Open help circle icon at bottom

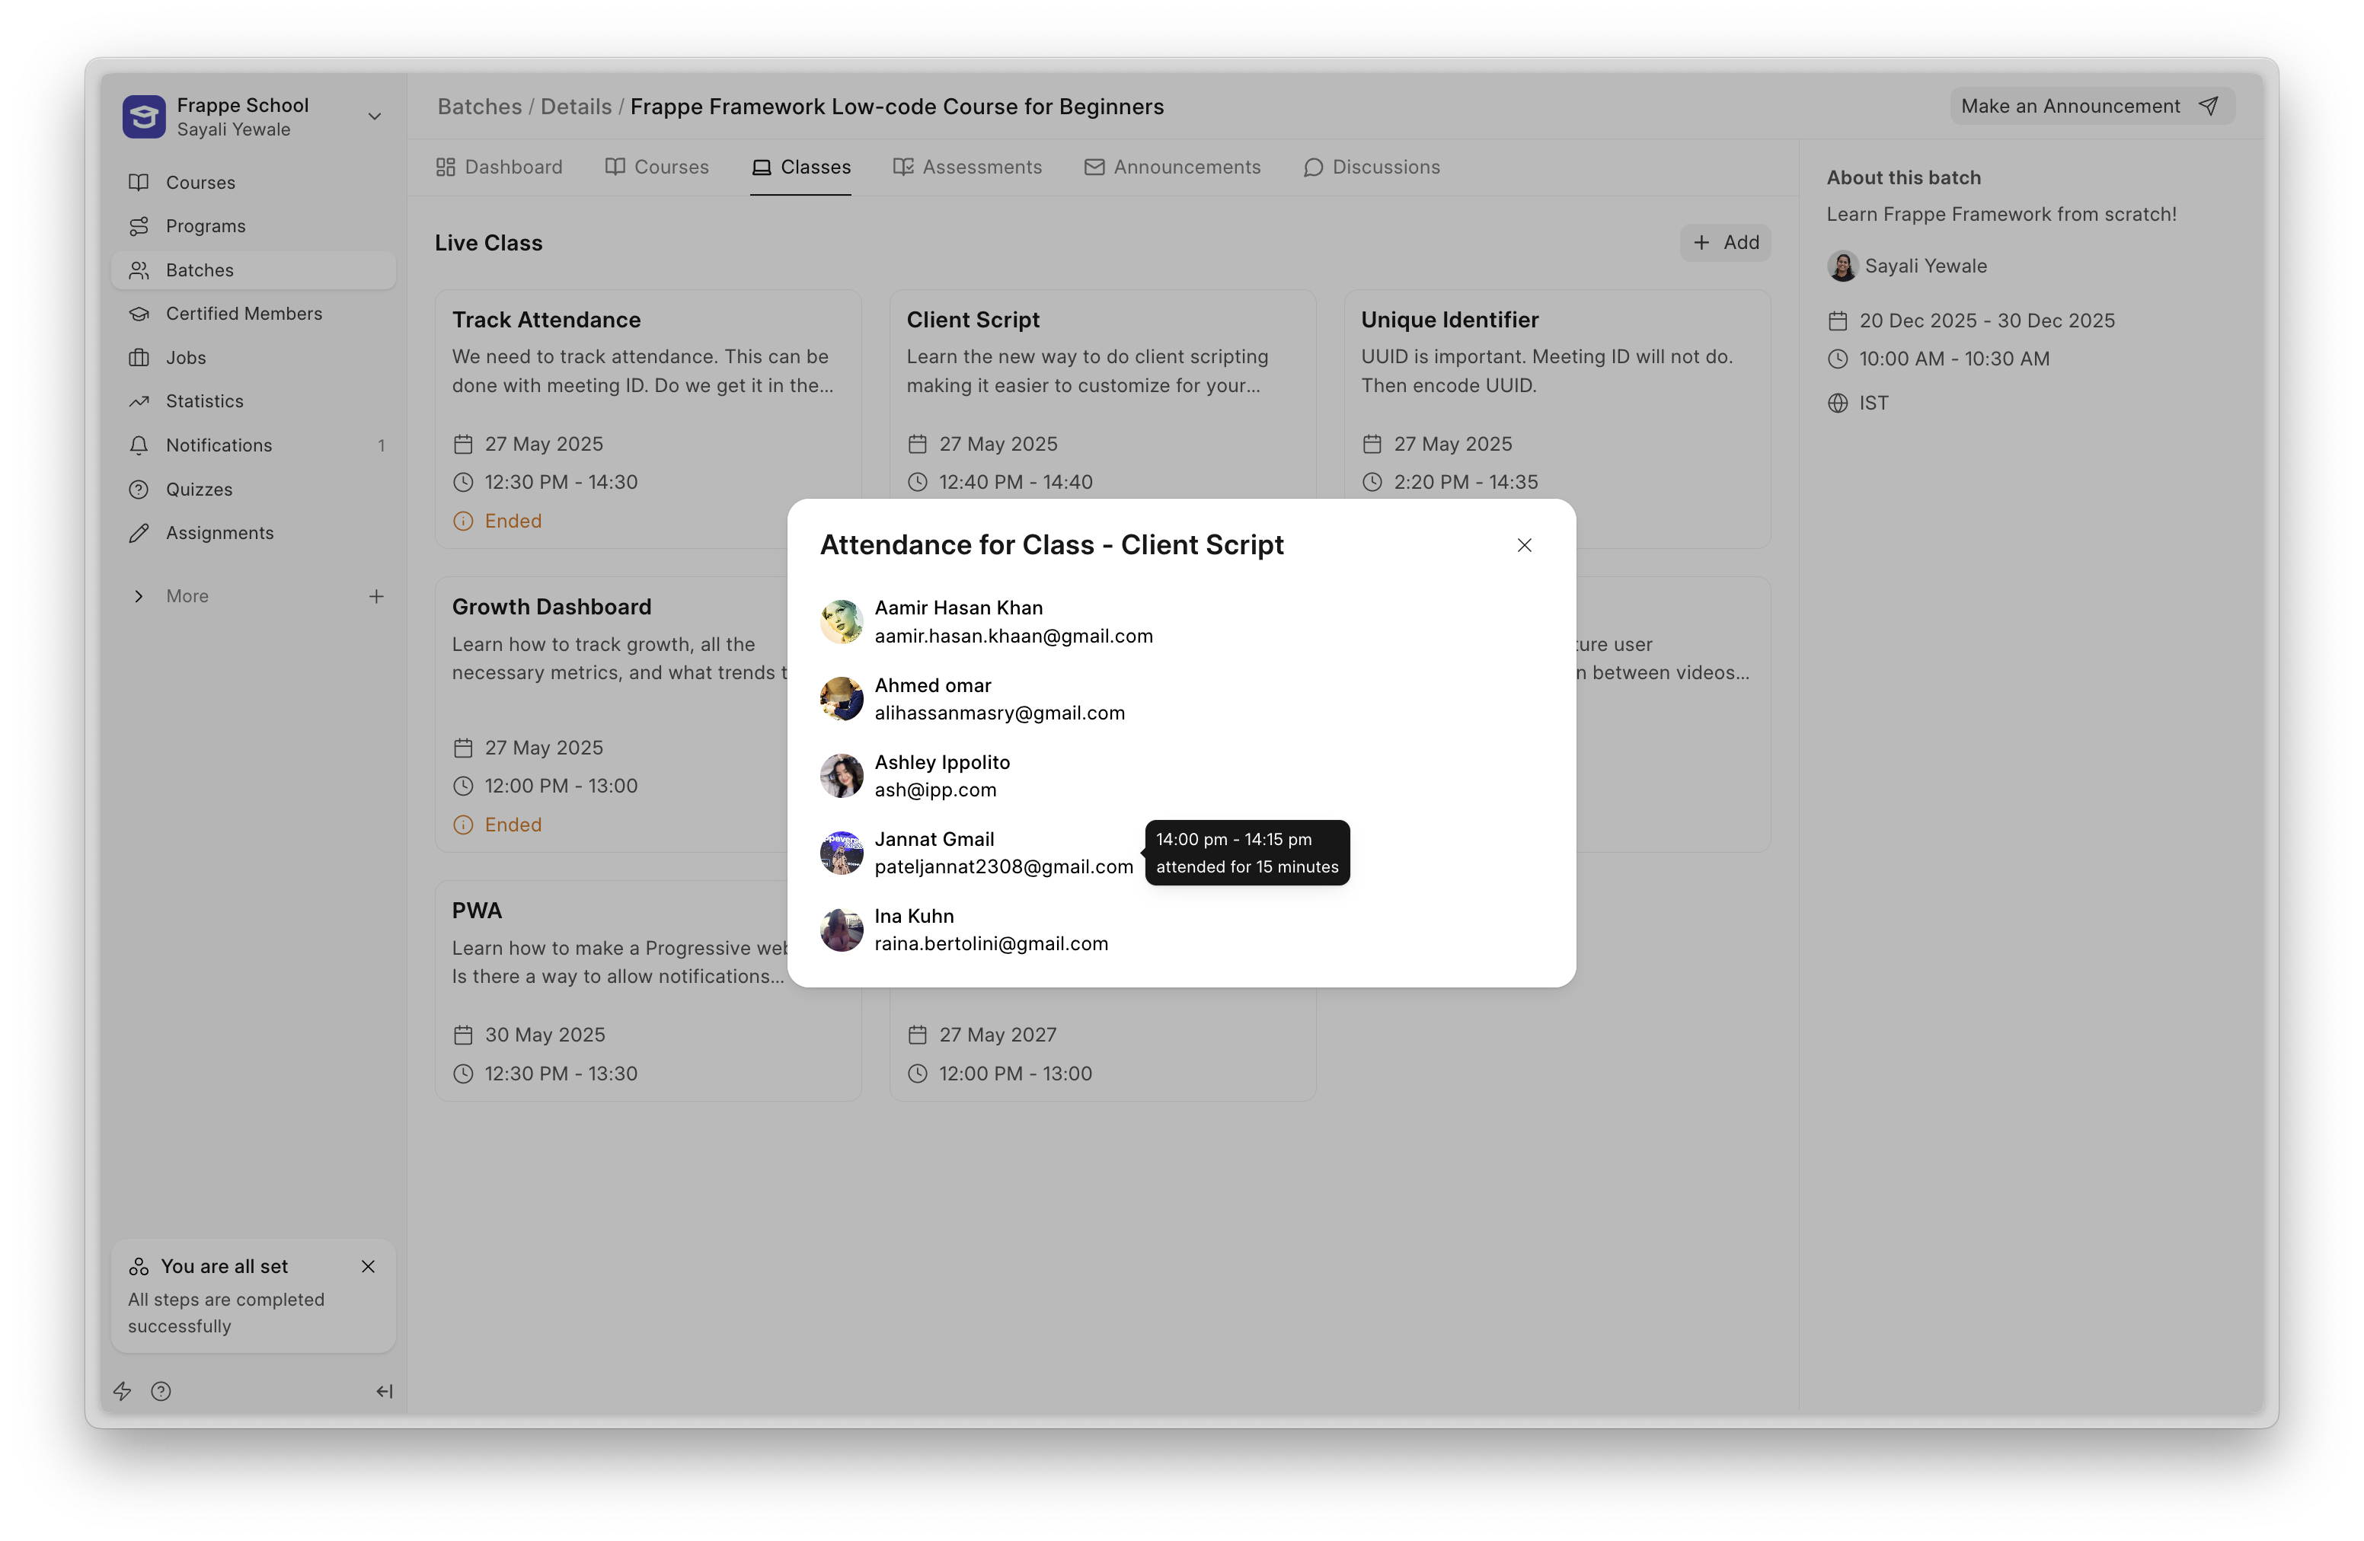point(161,1391)
